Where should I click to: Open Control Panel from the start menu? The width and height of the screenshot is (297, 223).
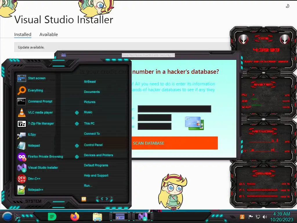93,145
